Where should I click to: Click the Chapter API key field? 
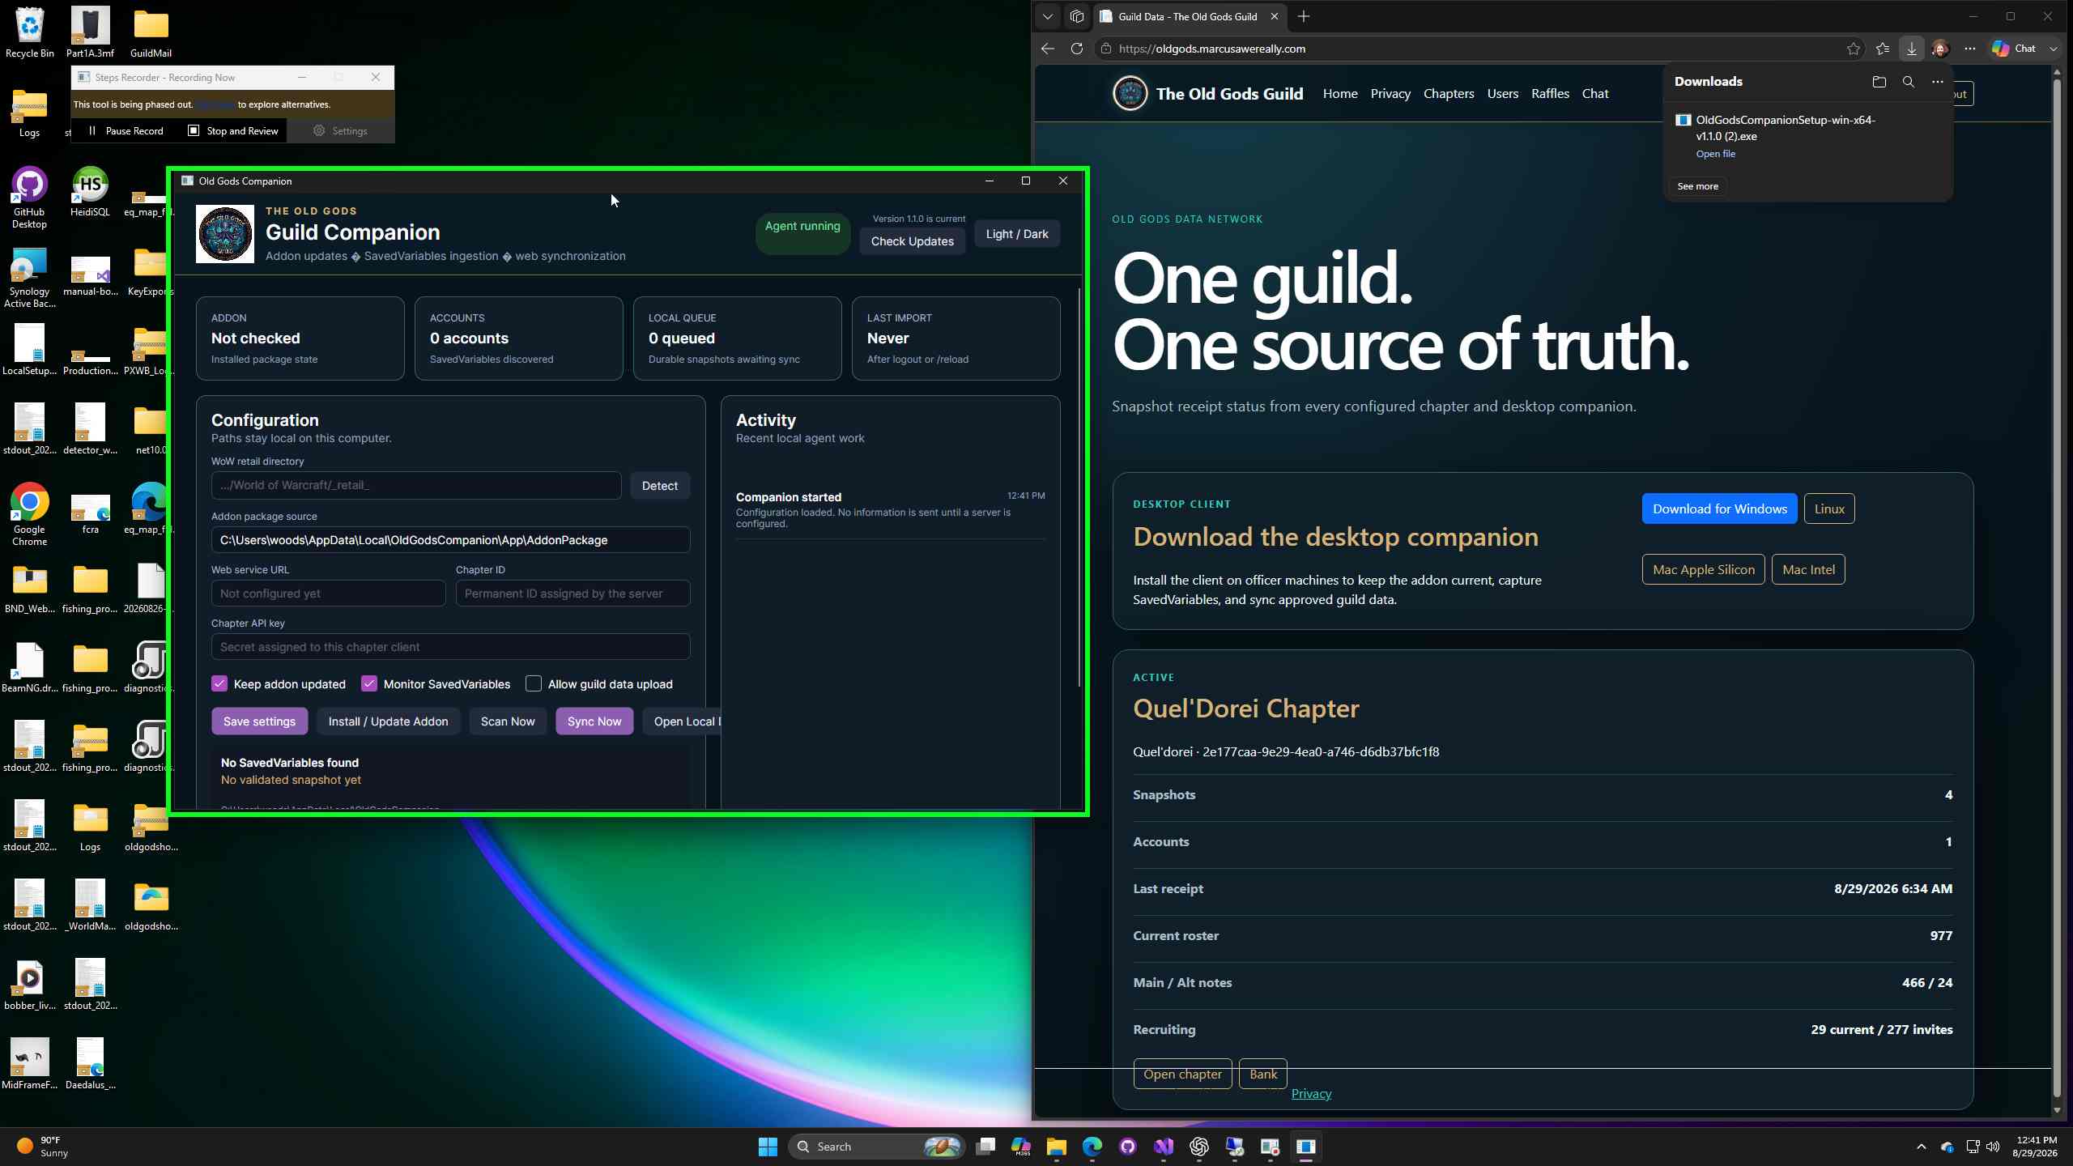[x=451, y=647]
